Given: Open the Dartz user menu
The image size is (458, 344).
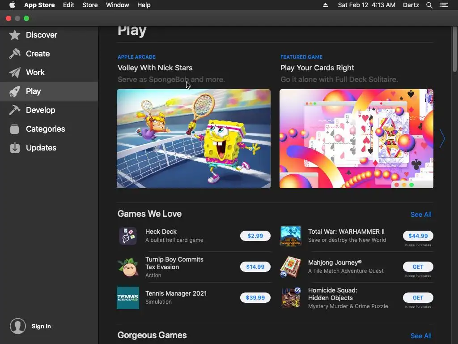Looking at the screenshot, I should pyautogui.click(x=411, y=5).
